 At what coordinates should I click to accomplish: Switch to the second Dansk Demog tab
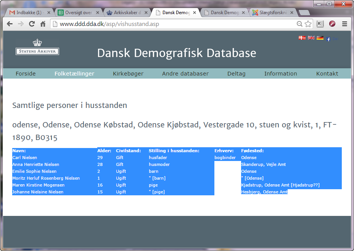pos(224,13)
